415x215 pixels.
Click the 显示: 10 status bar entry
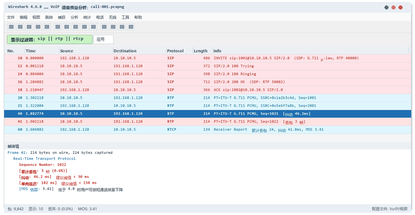pyautogui.click(x=36, y=209)
